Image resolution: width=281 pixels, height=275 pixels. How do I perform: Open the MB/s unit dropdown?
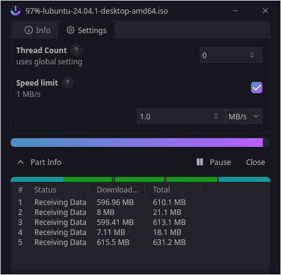[244, 116]
